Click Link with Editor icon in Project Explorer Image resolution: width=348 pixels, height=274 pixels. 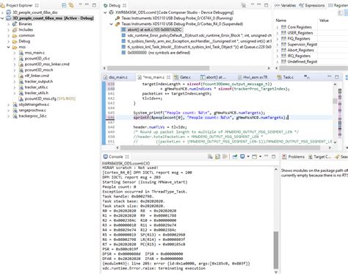[71, 5]
